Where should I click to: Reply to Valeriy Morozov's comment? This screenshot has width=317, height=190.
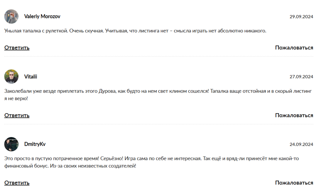pyautogui.click(x=17, y=48)
